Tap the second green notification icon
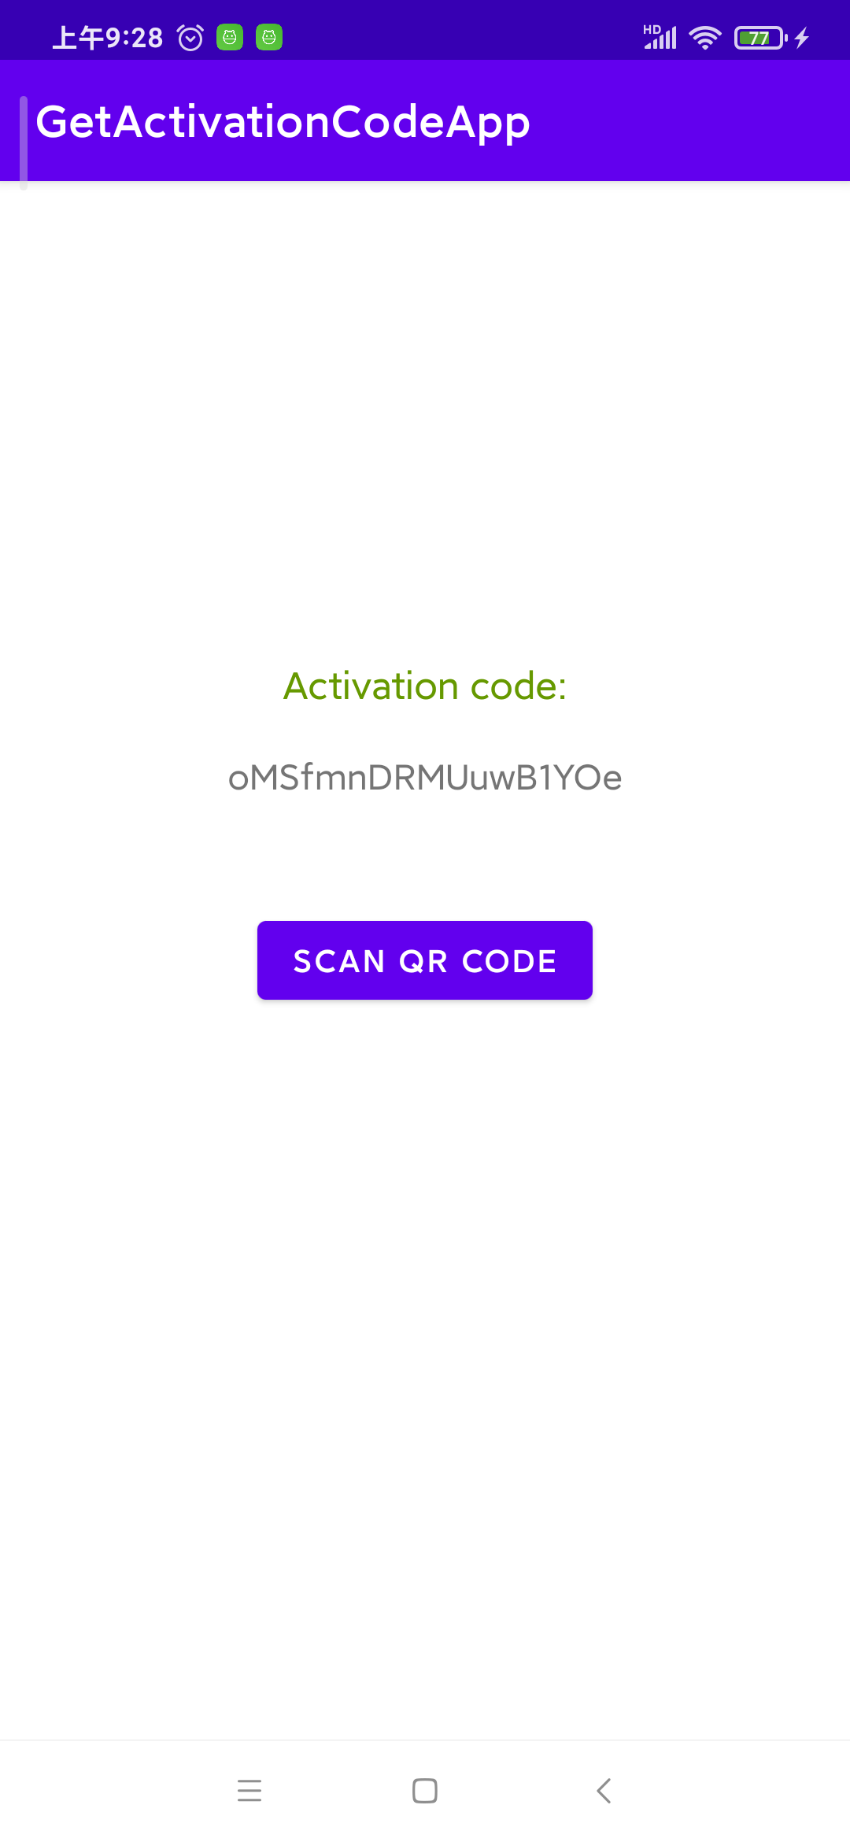The width and height of the screenshot is (850, 1842). coord(269,37)
